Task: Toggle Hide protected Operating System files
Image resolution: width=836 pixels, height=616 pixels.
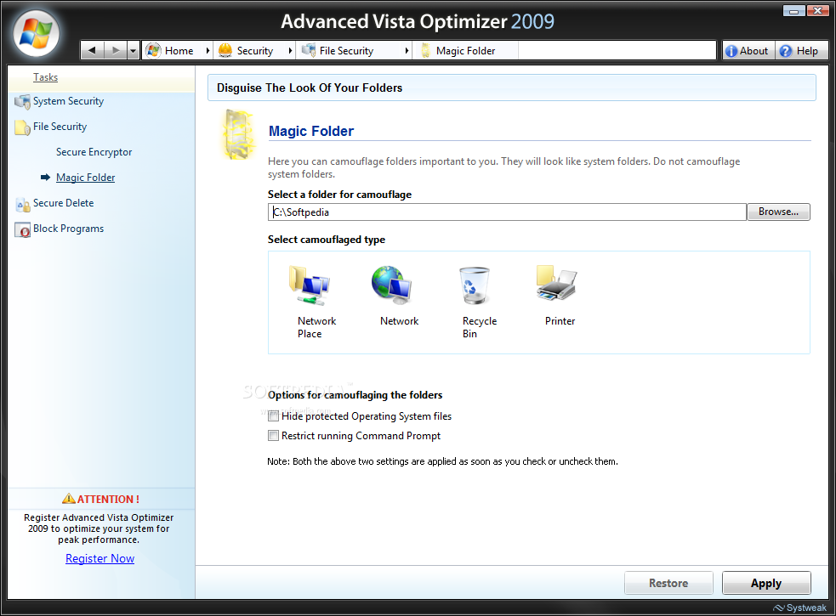Action: coord(273,416)
